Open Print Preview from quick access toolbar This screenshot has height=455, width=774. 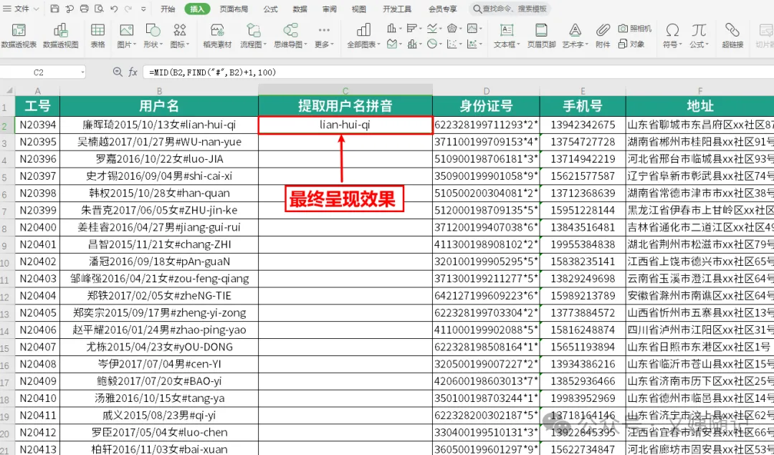pyautogui.click(x=99, y=9)
